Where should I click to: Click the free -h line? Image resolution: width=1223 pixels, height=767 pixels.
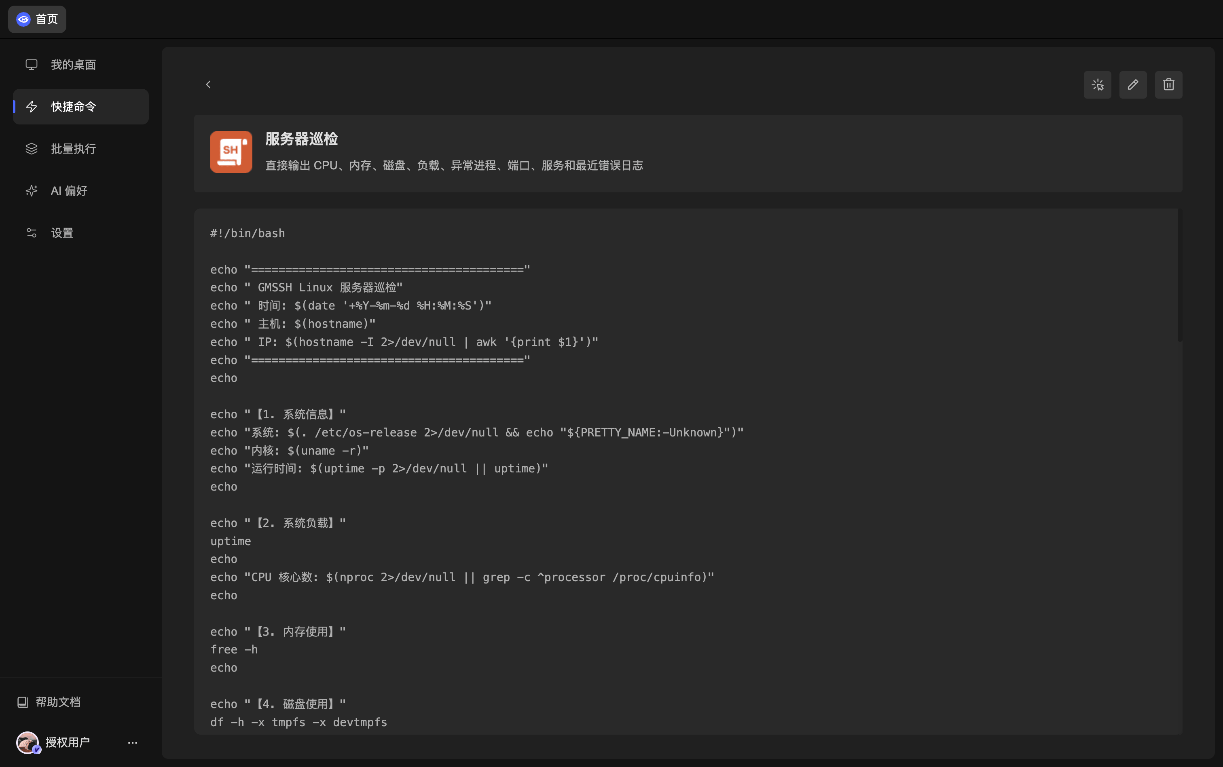click(234, 650)
